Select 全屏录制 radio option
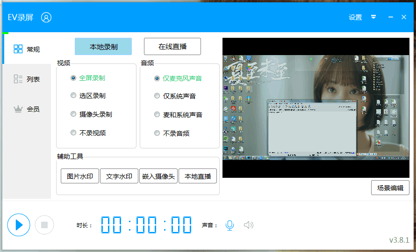 click(88, 78)
